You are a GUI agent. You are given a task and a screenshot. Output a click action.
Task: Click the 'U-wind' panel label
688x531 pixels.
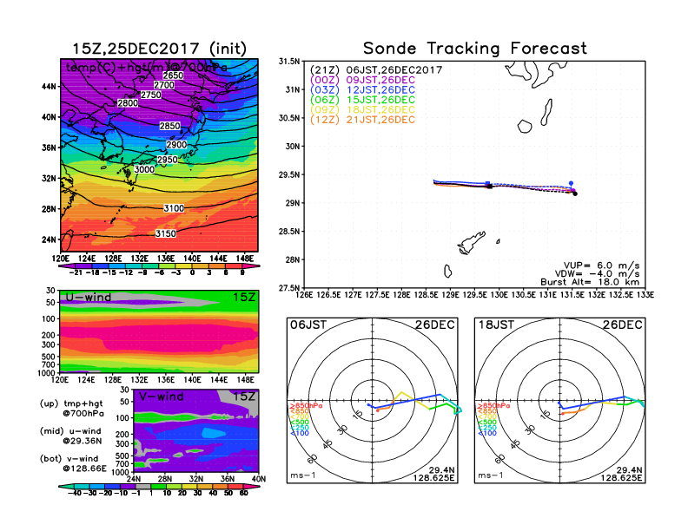(89, 297)
